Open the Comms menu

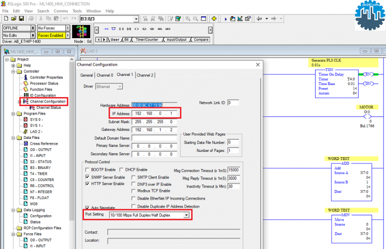[61, 11]
